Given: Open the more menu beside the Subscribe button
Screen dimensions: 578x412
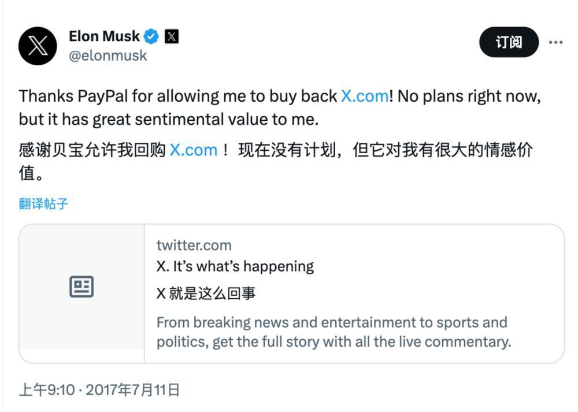Looking at the screenshot, I should [x=556, y=42].
